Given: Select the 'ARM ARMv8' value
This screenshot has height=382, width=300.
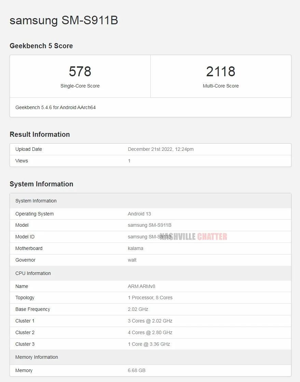Looking at the screenshot, I should coord(141,286).
